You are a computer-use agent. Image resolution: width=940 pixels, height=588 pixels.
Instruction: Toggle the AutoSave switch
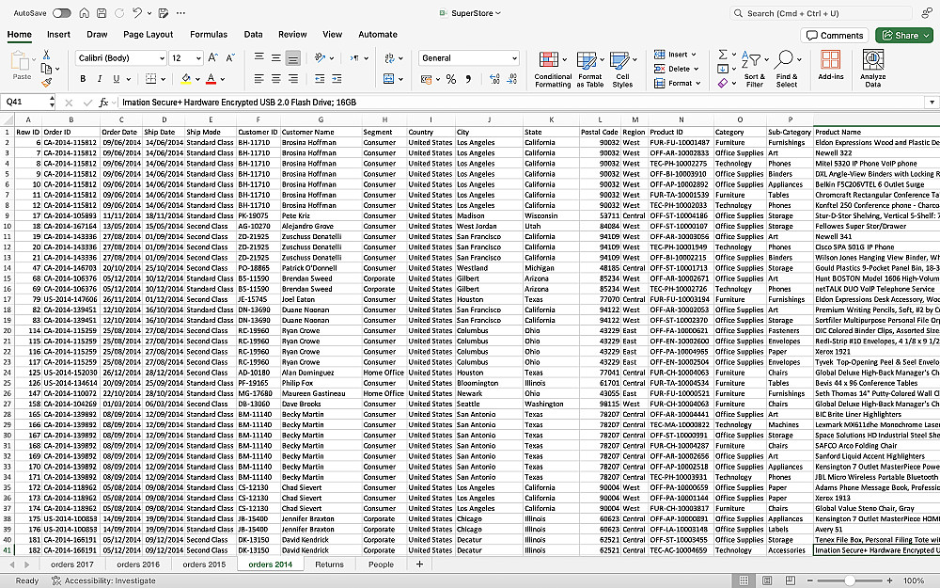click(x=61, y=12)
